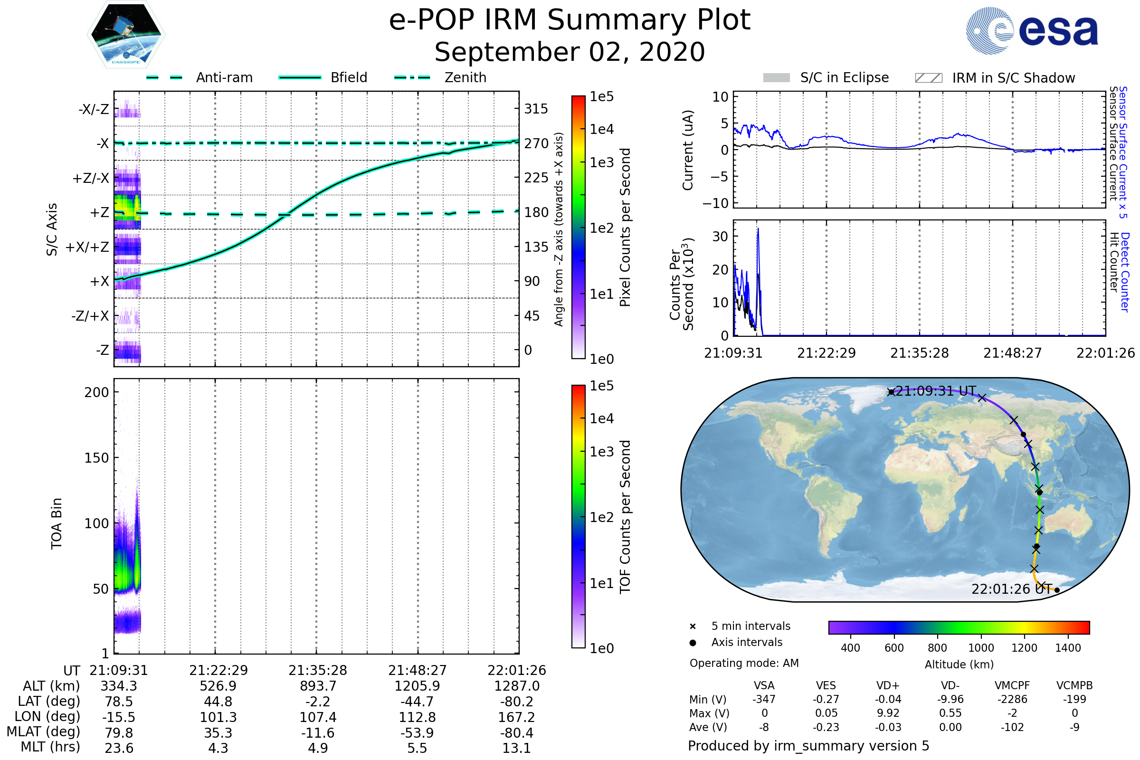Click the CASSIOPE mission hexagon logo
1140x760 pixels.
tap(126, 35)
